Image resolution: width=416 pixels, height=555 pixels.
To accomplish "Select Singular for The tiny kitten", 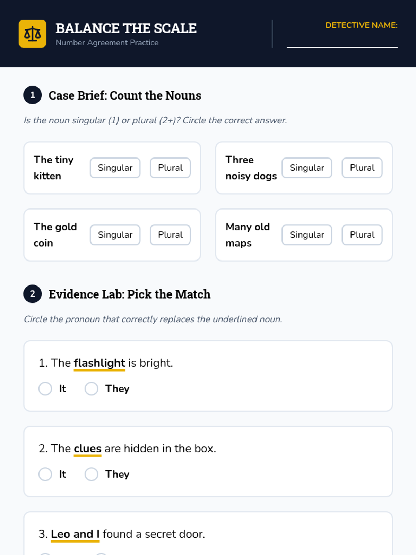I will coord(115,168).
